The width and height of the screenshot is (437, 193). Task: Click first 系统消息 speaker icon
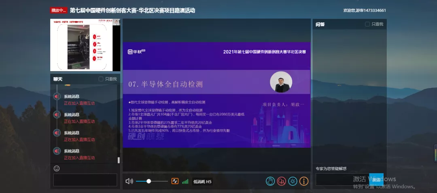pyautogui.click(x=57, y=96)
